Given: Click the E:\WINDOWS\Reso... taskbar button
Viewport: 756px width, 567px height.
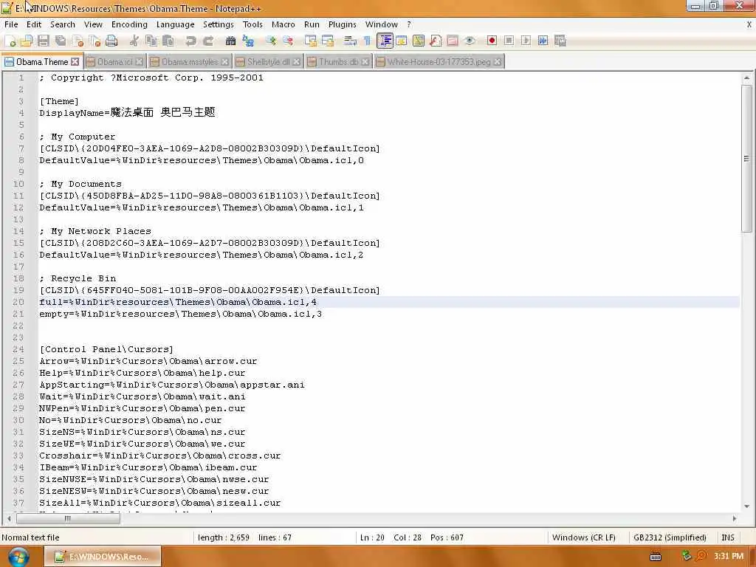Looking at the screenshot, I should 103,557.
